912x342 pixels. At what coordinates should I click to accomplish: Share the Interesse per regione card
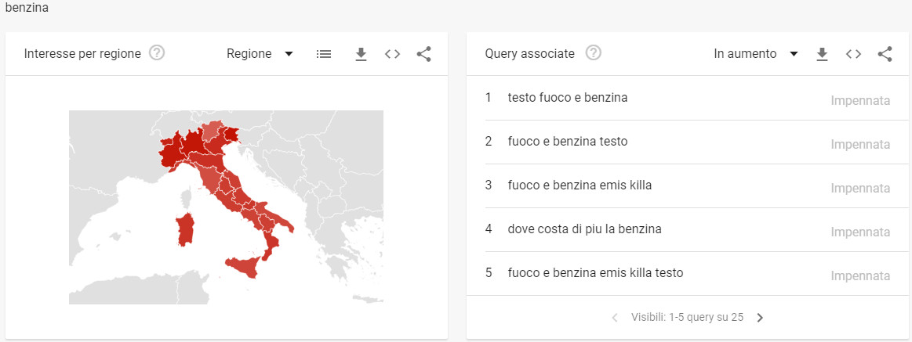point(424,54)
